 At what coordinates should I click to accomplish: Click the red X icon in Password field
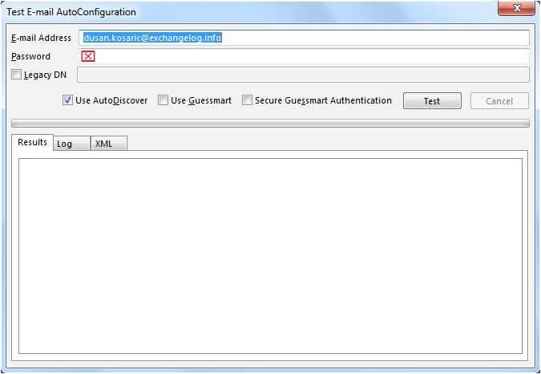click(x=88, y=56)
